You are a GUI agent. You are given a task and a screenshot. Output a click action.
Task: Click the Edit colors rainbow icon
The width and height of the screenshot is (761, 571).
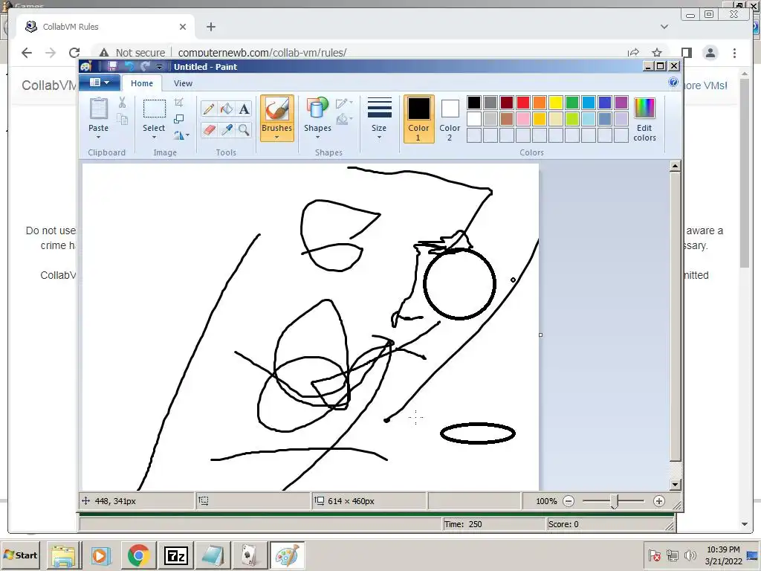coord(644,109)
